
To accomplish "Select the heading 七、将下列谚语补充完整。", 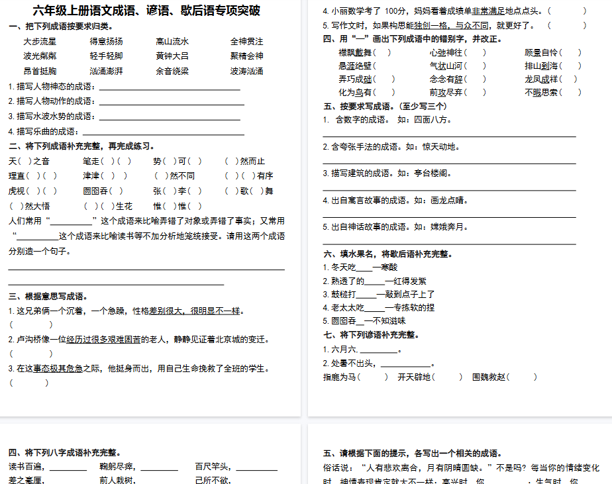I will (x=371, y=335).
